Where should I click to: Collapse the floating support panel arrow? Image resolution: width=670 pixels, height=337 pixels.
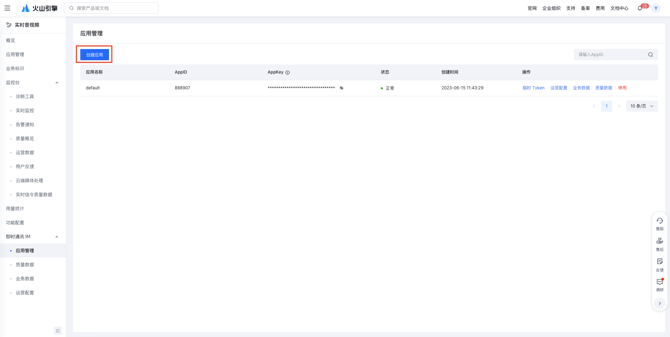(x=660, y=303)
